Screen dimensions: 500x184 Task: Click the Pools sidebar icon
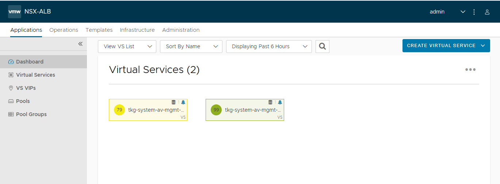coord(11,101)
